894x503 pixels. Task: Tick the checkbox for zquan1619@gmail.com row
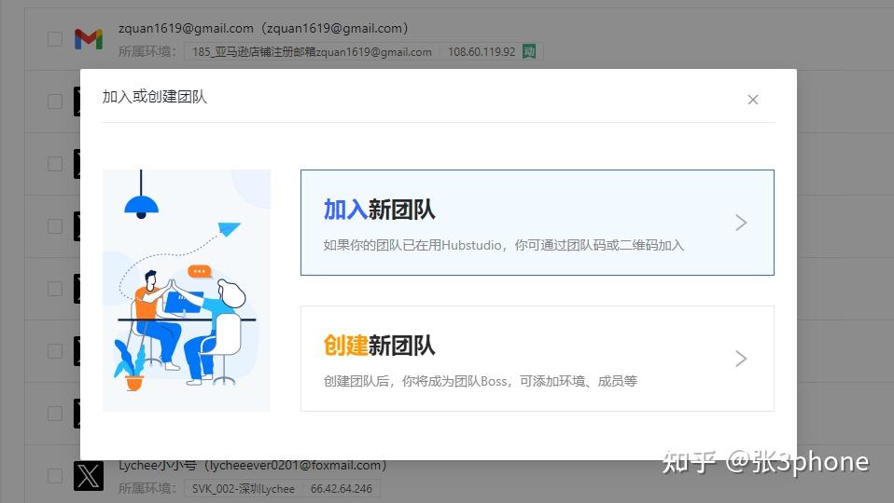(x=55, y=39)
